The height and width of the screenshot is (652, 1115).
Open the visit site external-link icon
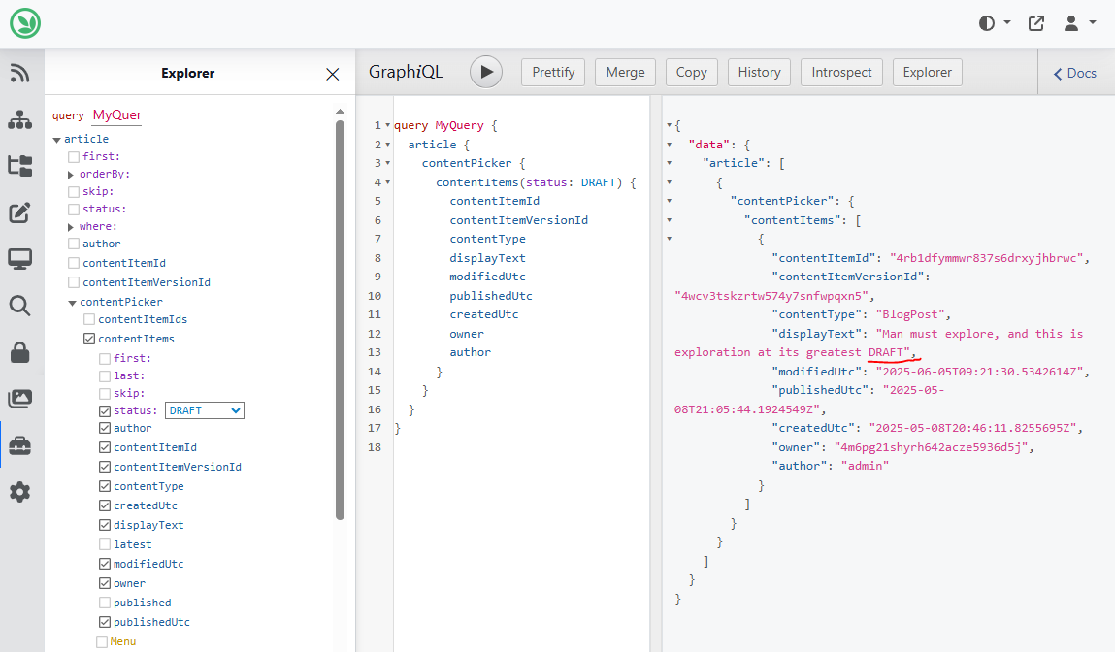point(1036,23)
